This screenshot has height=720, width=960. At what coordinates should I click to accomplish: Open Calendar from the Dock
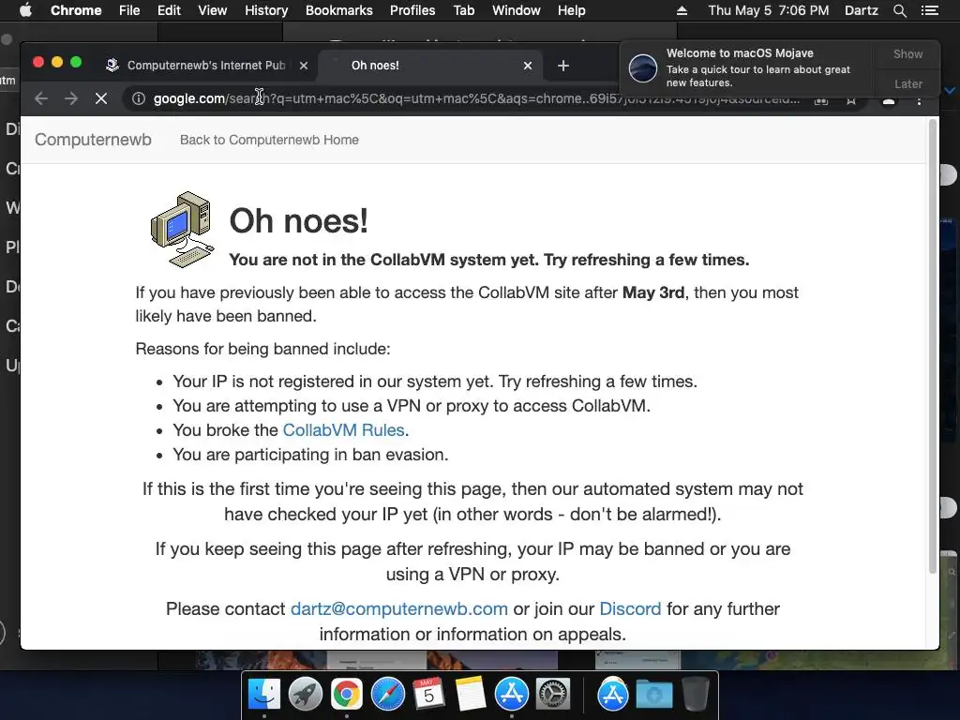coord(428,695)
